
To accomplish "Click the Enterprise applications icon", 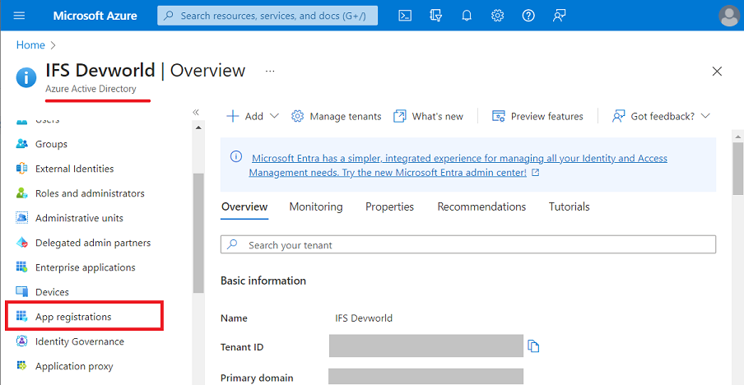I will pyautogui.click(x=22, y=267).
